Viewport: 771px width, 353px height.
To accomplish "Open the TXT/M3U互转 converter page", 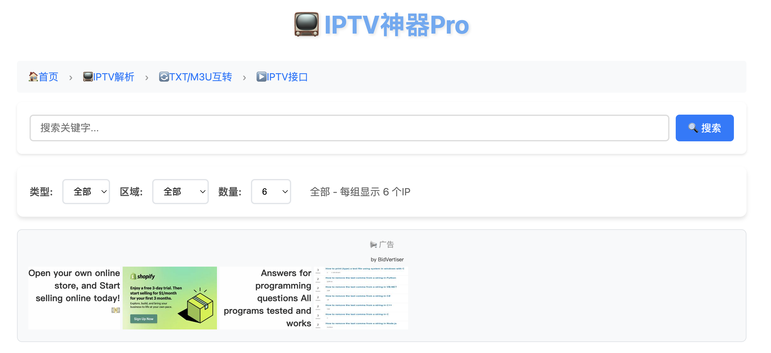I will (201, 77).
